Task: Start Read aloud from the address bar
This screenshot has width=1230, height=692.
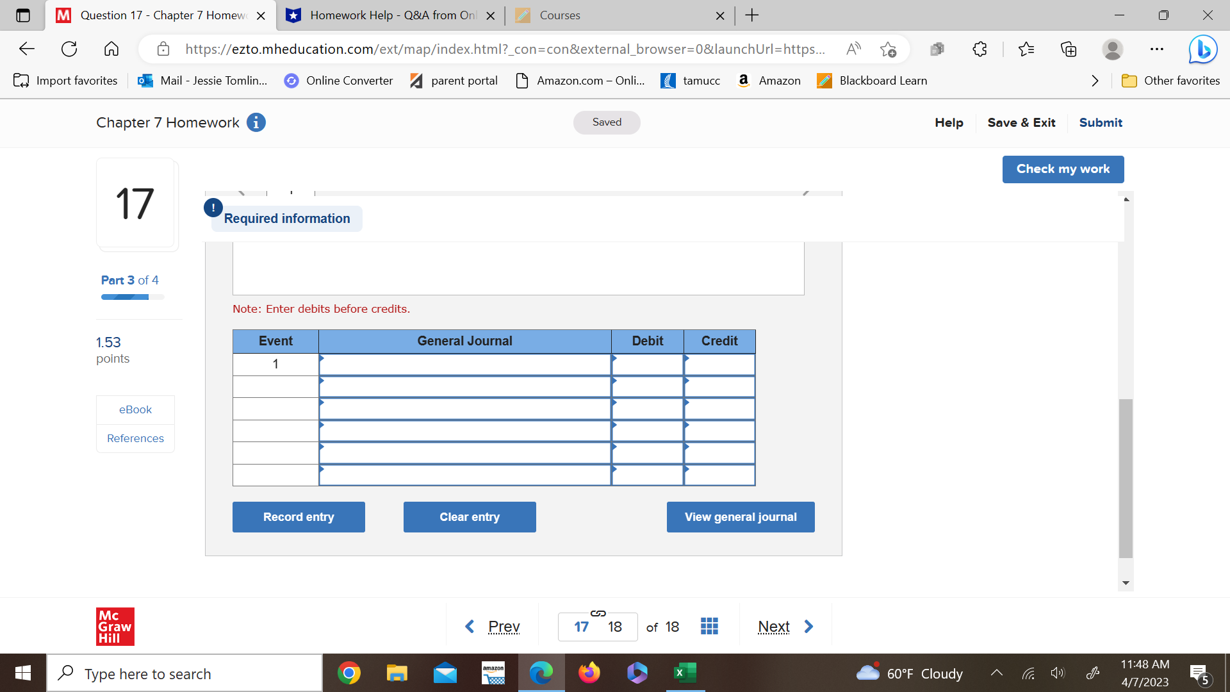Action: tap(853, 49)
